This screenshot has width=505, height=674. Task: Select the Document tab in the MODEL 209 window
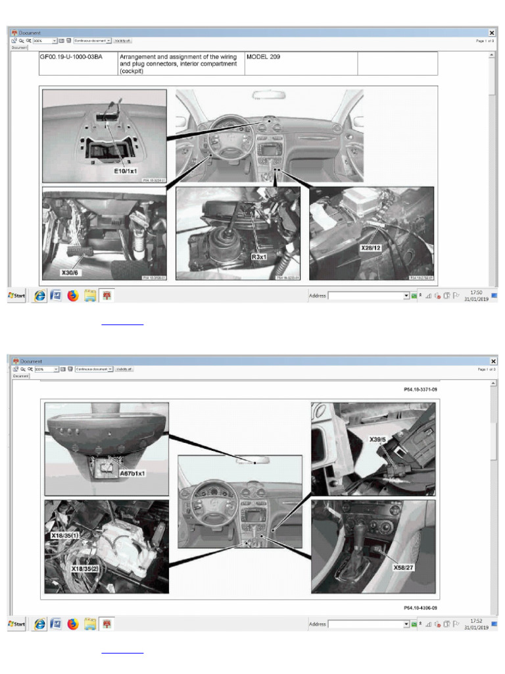pos(19,47)
